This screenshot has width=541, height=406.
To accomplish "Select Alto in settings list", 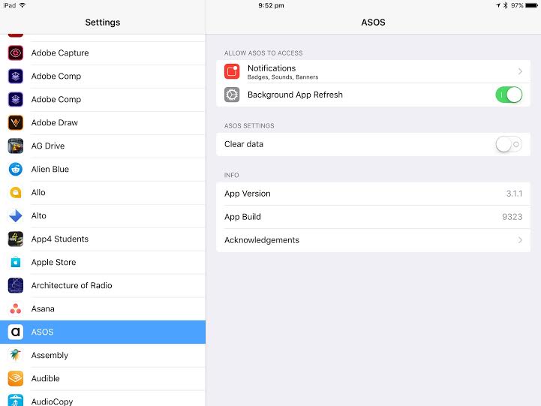I will coord(103,215).
